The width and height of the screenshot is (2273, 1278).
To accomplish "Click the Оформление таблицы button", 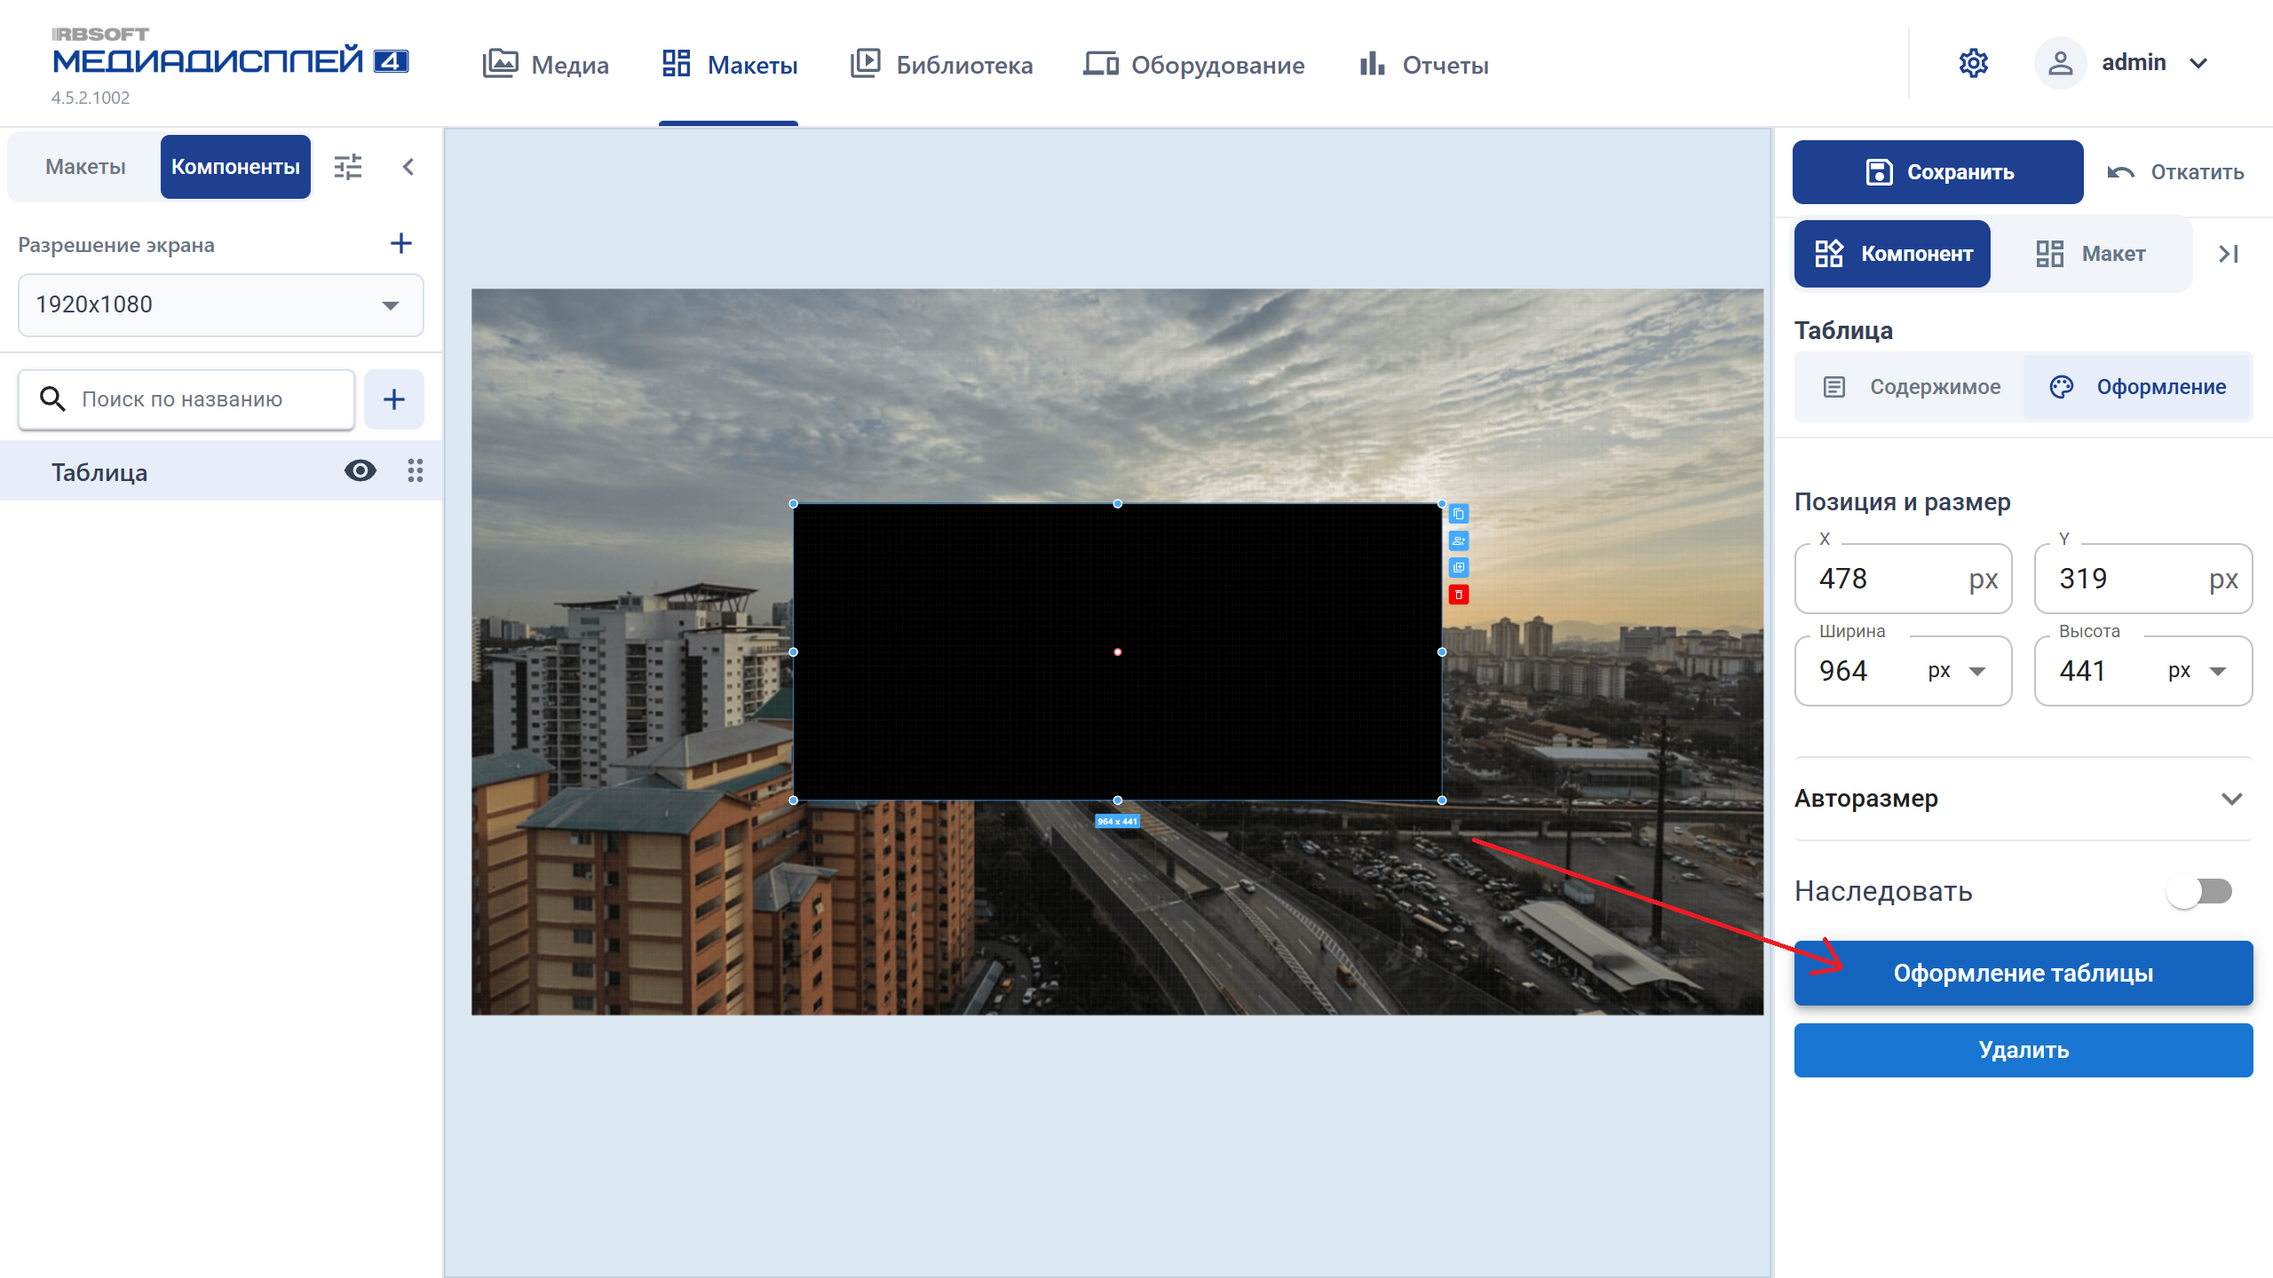I will [x=2023, y=973].
